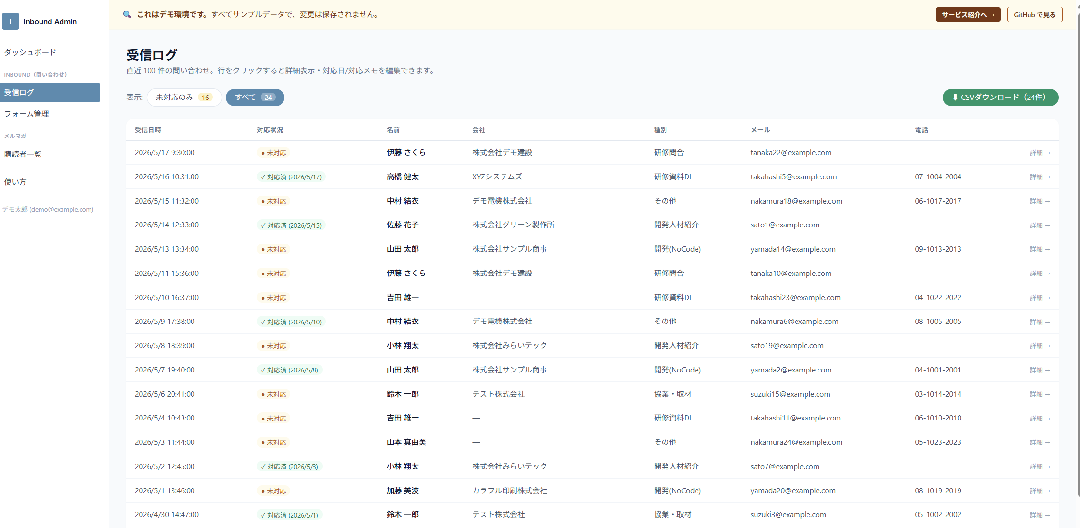Click the name 加藤 美波

tap(403, 491)
